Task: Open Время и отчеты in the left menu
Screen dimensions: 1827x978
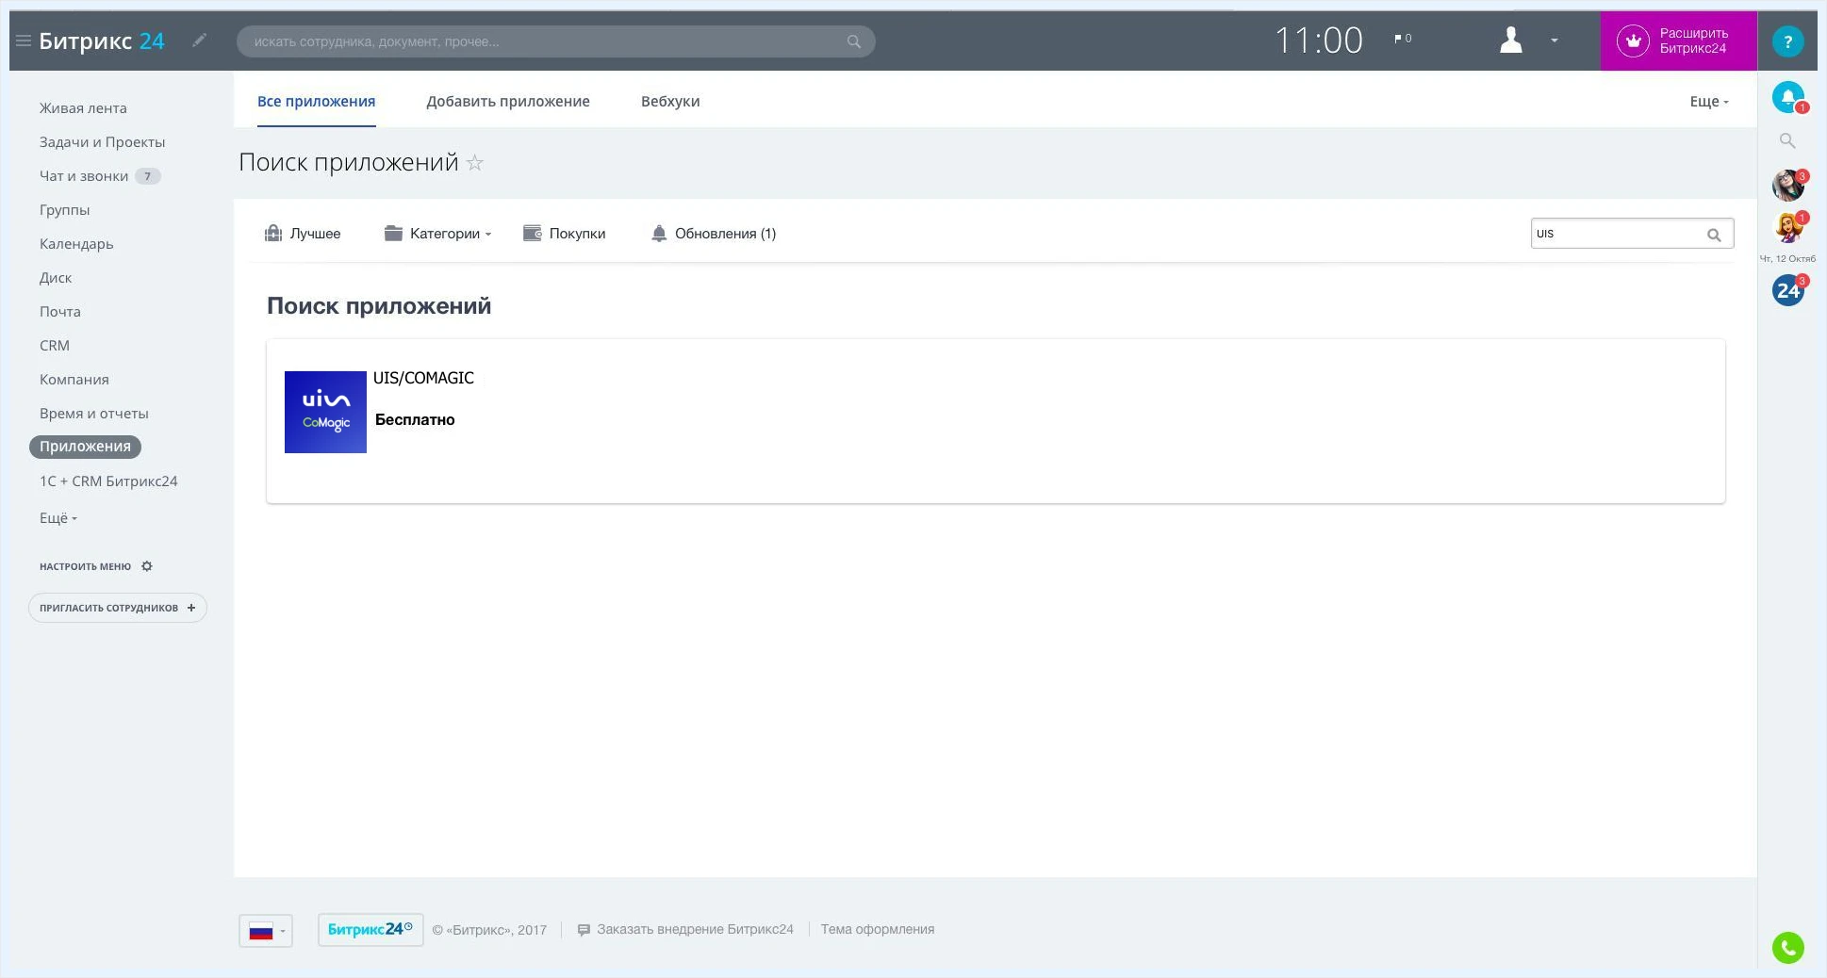Action: pyautogui.click(x=94, y=414)
